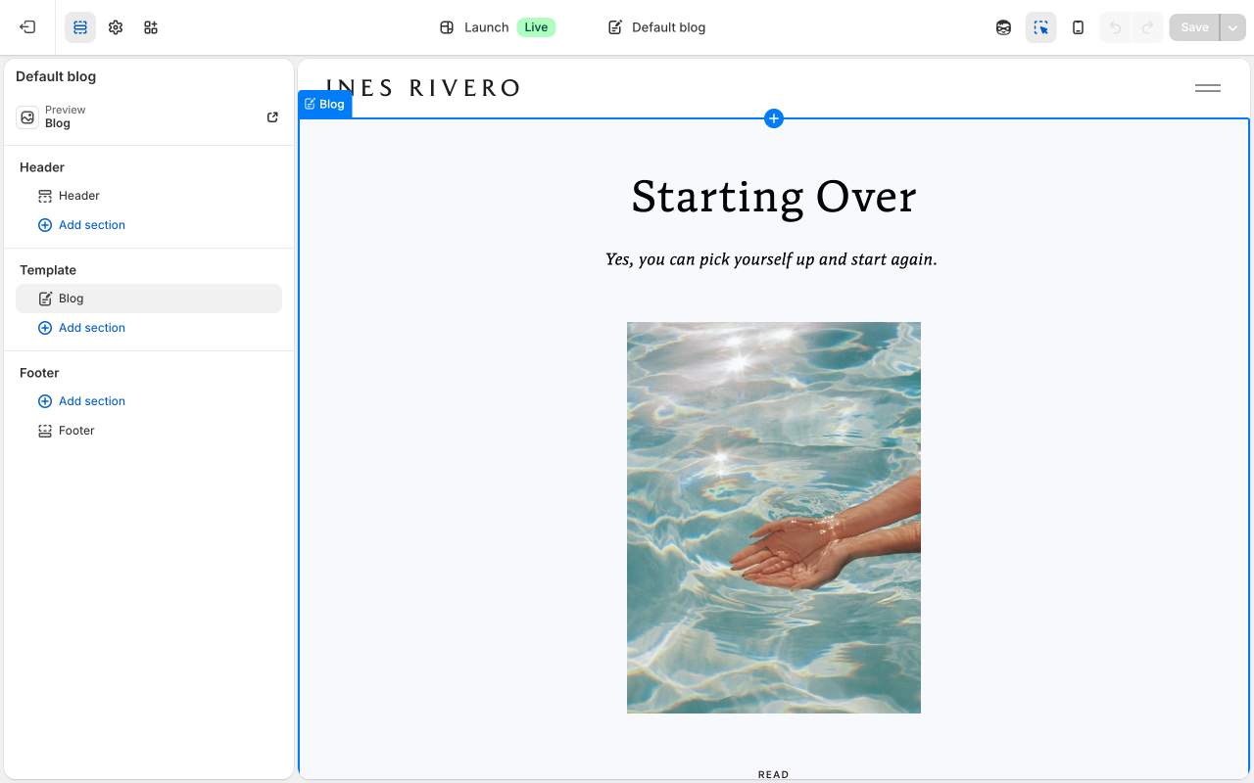1254x783 pixels.
Task: Open the Sections panel
Action: pyautogui.click(x=79, y=26)
